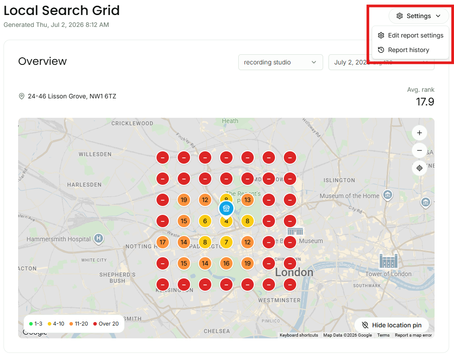Select the orange grid pin ranked 17
This screenshot has width=454, height=356.
[163, 242]
